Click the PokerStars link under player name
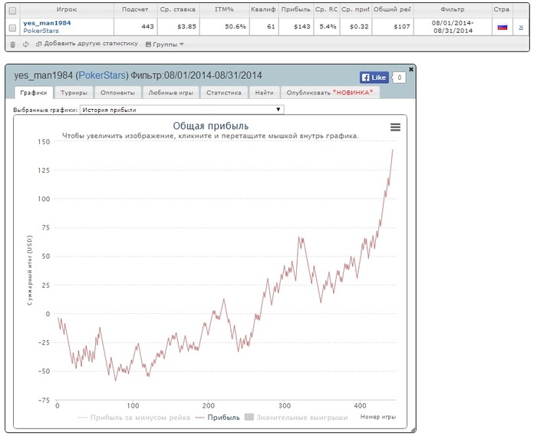Viewport: 537px width, 436px height. pos(41,31)
